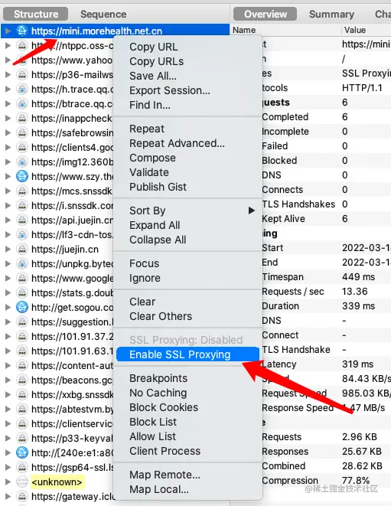This screenshot has height=506, width=391.
Task: Click the globe icon beside www.szy host
Action: (22, 177)
